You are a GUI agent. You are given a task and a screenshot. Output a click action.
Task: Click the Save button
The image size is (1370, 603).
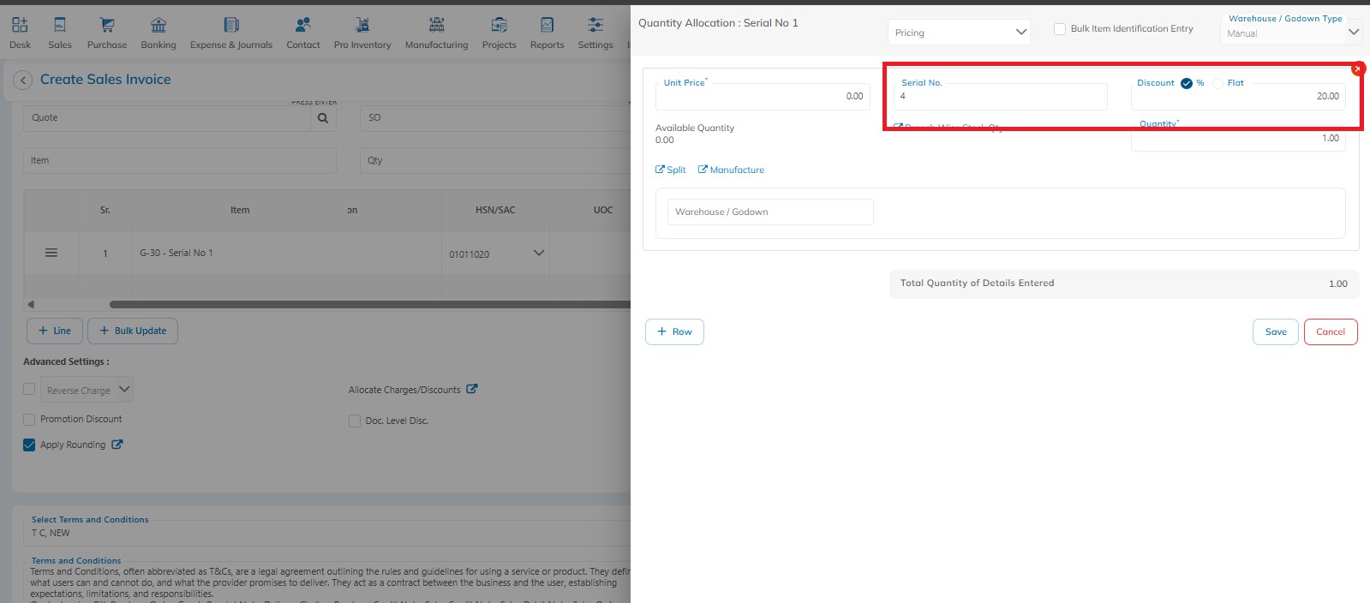pyautogui.click(x=1275, y=332)
